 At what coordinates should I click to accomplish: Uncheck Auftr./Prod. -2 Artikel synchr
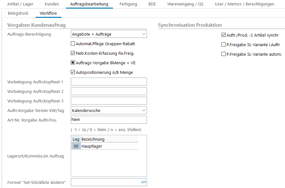pyautogui.click(x=224, y=35)
